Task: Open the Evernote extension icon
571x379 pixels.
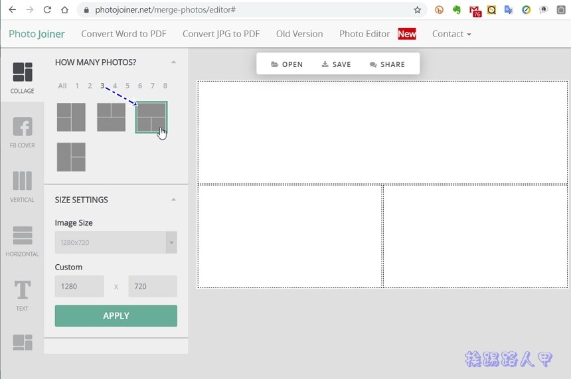Action: 457,10
